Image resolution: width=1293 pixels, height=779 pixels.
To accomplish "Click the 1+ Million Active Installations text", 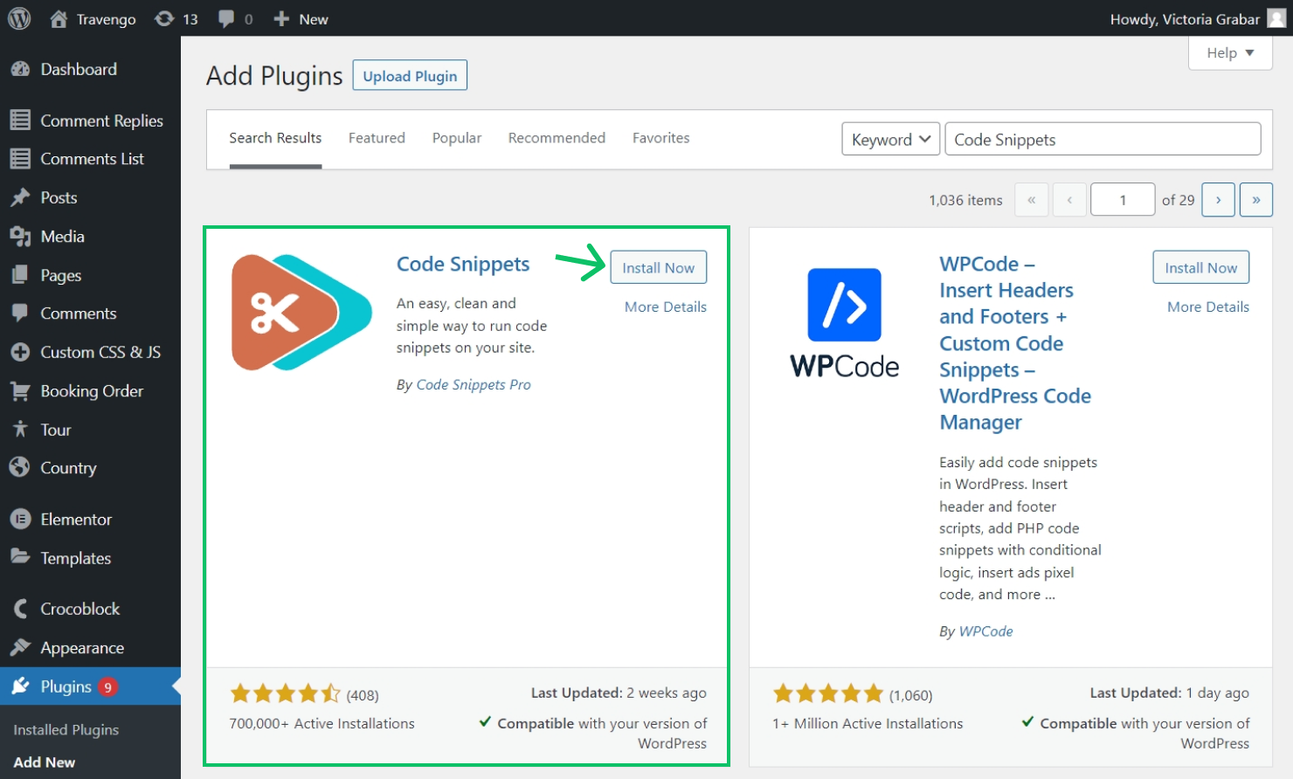I will point(868,723).
